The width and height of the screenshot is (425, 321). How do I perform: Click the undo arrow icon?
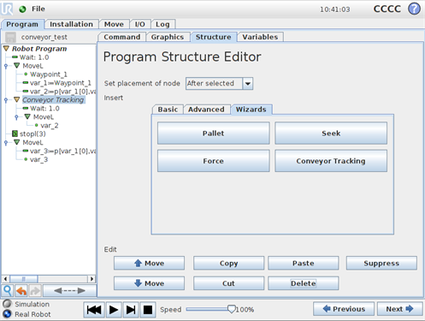[x=21, y=291]
